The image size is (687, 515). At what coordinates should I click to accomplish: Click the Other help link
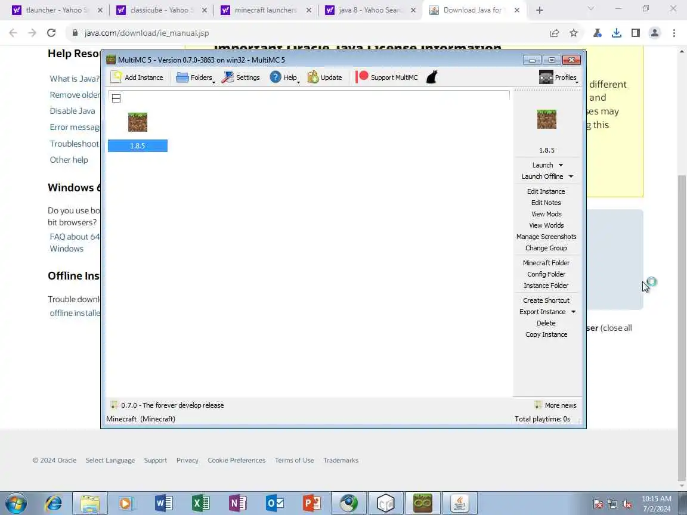[69, 160]
